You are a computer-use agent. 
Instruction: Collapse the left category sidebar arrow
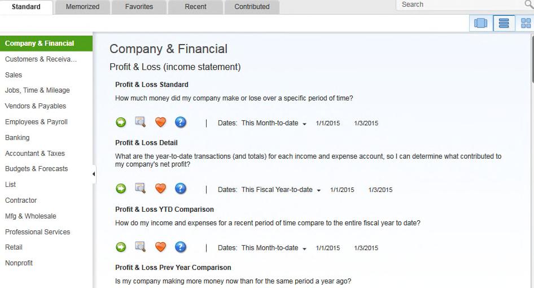[94, 174]
